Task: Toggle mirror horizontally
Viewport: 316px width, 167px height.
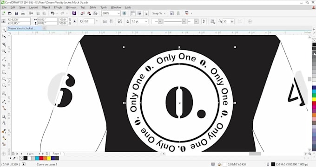Action: 105,21
